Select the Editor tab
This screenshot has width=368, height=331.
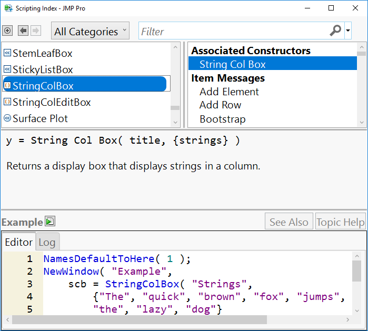click(18, 243)
